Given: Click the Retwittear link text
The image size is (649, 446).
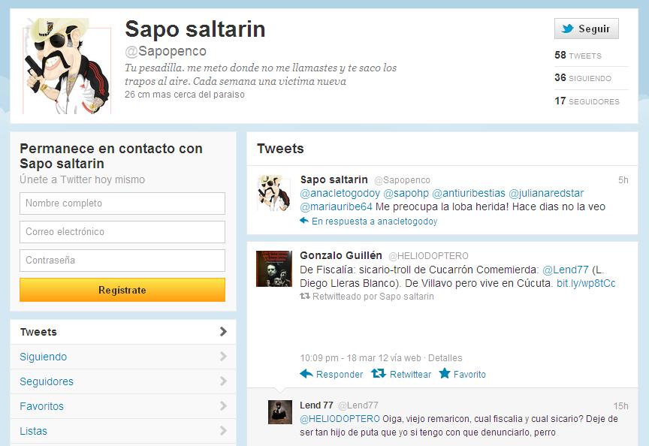Looking at the screenshot, I should click(410, 375).
